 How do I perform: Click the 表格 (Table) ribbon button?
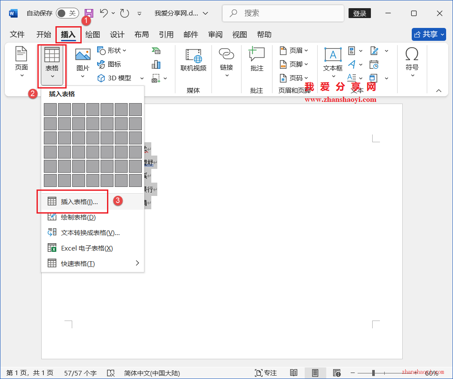coord(52,65)
